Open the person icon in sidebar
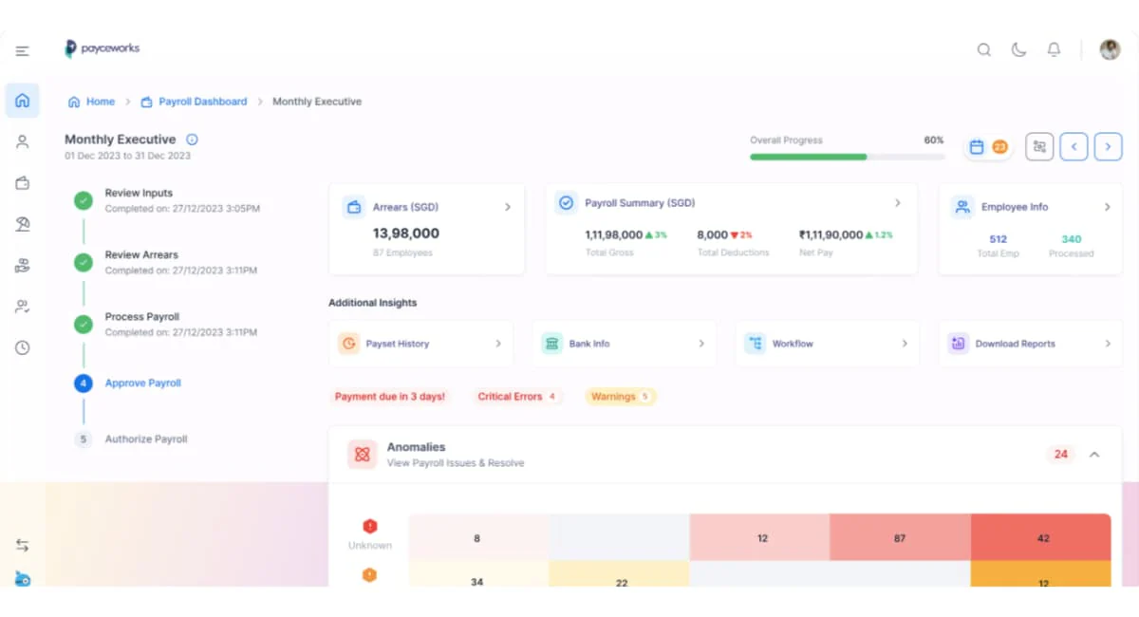This screenshot has width=1139, height=617. click(22, 142)
